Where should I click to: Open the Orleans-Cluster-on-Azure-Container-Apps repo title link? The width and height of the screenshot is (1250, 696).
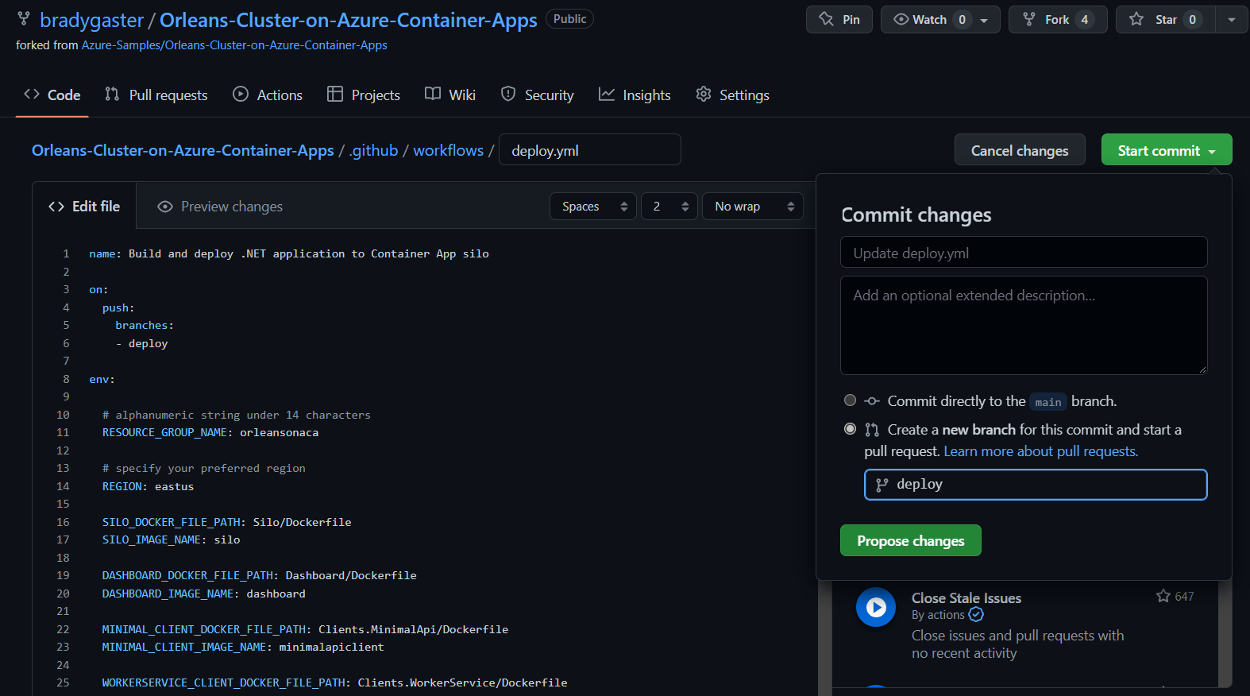[x=349, y=20]
